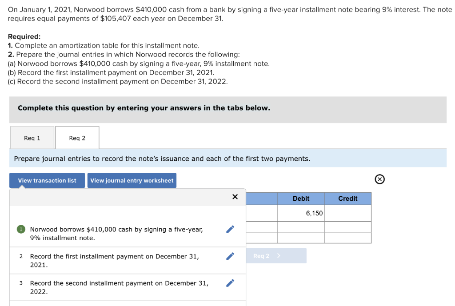455x306 pixels.
Task: Open the edit pencil for transaction 1
Action: [x=230, y=229]
